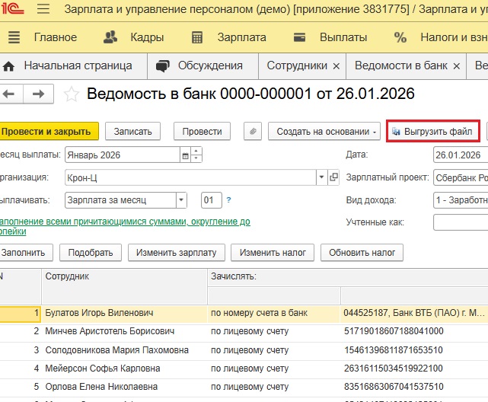Add document to favorites with star
Screen dimensions: 488x402
click(72, 94)
